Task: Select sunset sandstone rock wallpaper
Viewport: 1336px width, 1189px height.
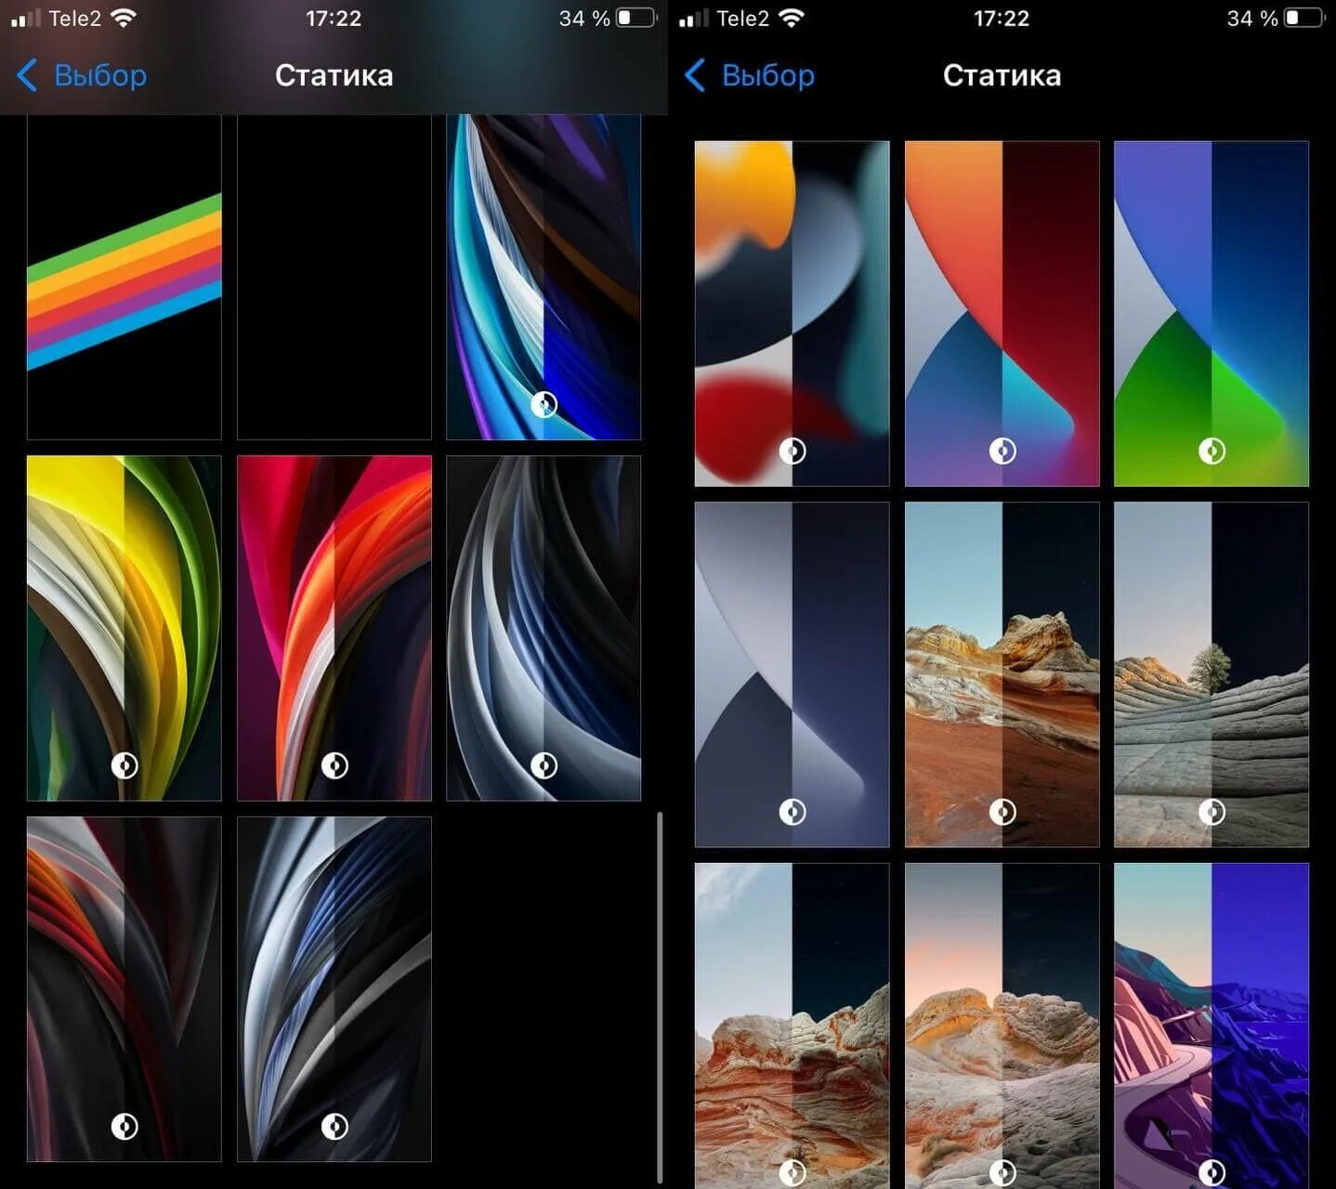Action: tap(1002, 1026)
